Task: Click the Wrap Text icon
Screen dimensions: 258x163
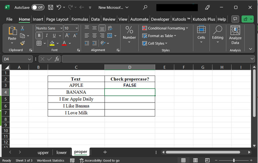Action: 110,28
